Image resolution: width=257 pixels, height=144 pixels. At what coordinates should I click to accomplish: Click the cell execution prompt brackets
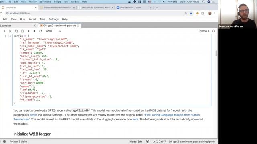[x=8, y=36]
